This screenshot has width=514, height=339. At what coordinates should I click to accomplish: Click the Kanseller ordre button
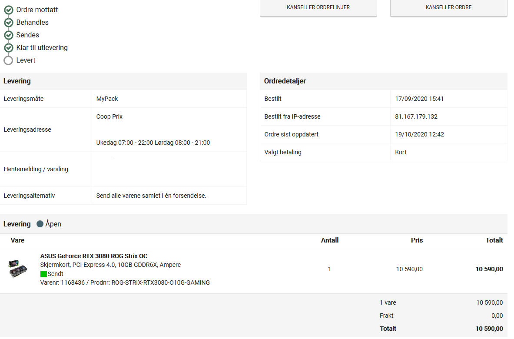pyautogui.click(x=448, y=7)
